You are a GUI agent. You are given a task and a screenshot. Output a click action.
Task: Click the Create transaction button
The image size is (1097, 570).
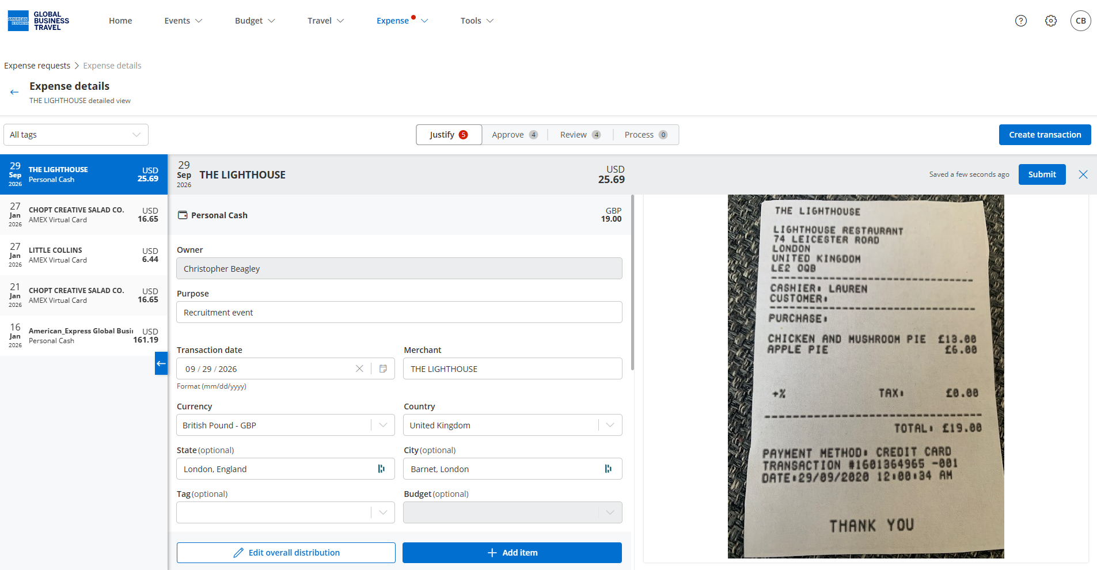[x=1045, y=135]
